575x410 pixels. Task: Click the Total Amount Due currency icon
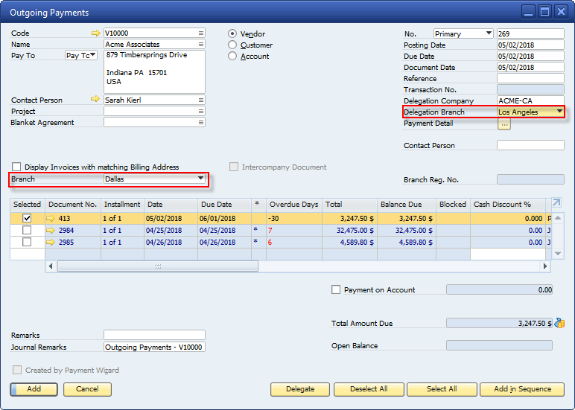point(559,324)
